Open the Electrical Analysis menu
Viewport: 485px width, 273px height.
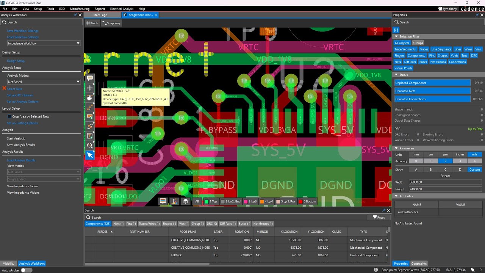(122, 9)
